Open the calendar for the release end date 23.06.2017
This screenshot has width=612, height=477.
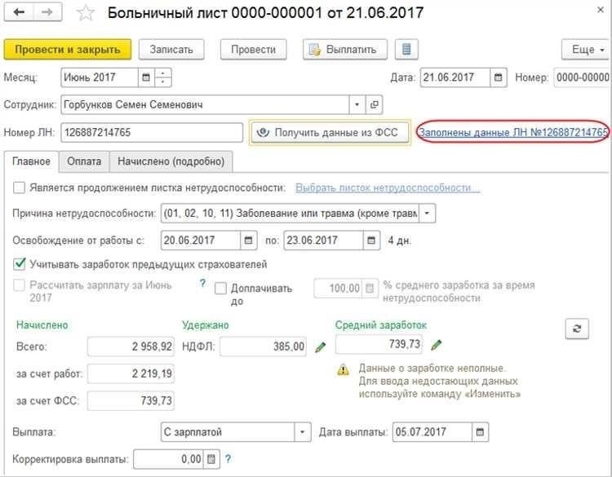pyautogui.click(x=371, y=241)
